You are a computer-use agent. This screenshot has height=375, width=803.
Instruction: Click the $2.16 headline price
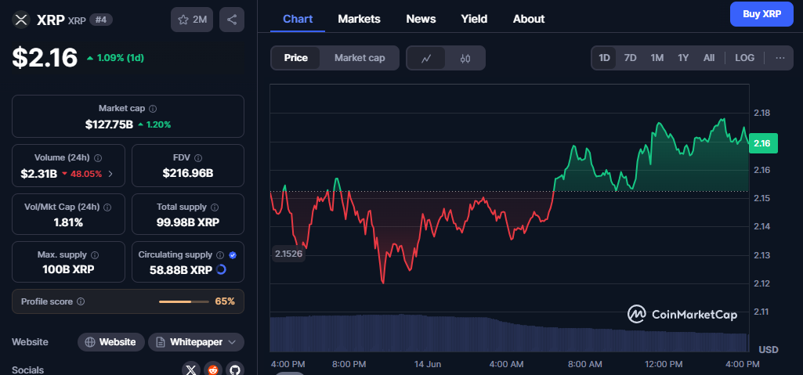(x=45, y=57)
